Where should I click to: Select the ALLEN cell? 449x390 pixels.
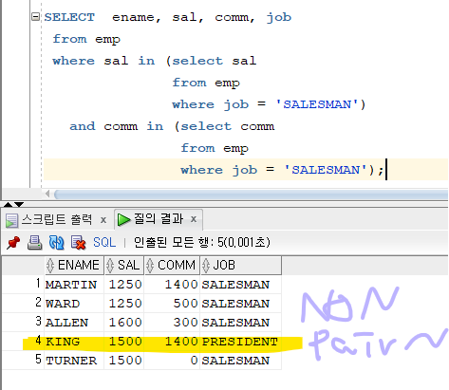point(74,323)
